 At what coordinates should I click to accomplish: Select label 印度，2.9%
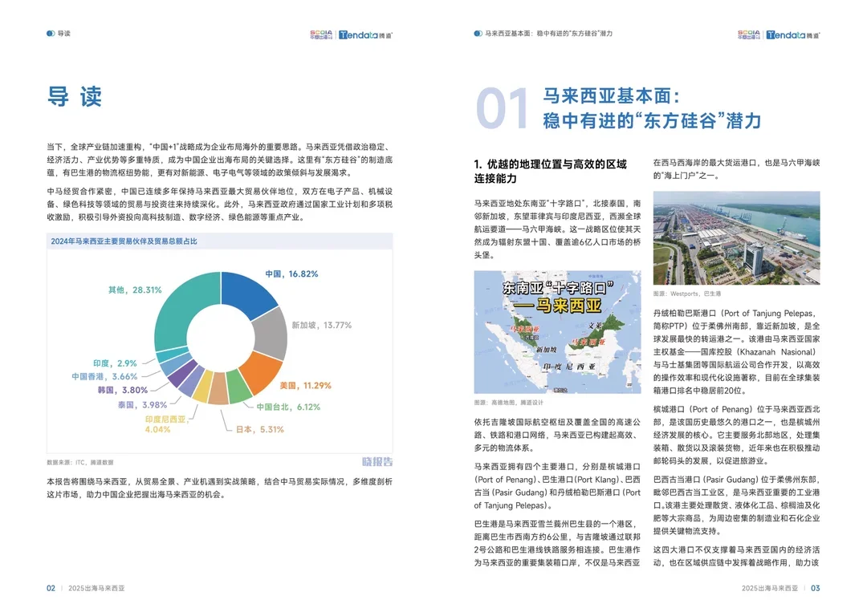115,363
